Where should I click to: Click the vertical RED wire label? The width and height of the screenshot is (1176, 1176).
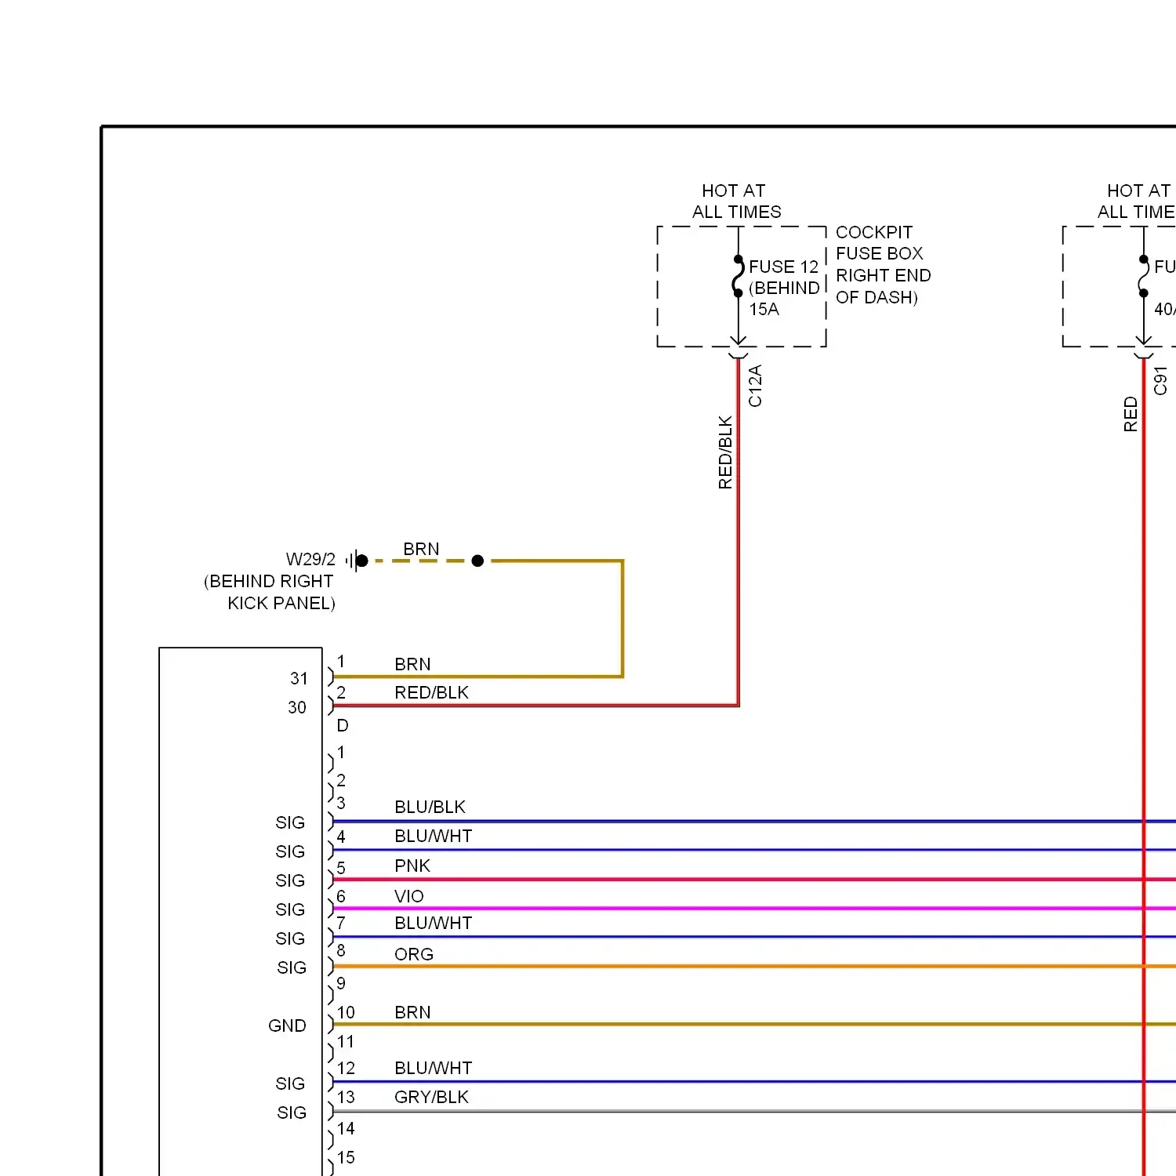1131,414
